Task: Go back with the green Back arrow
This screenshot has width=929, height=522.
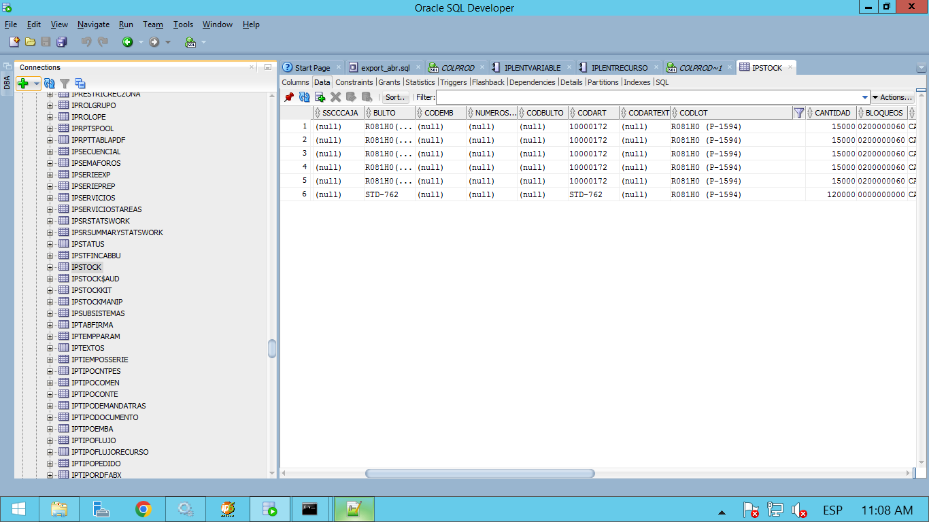Action: point(127,42)
